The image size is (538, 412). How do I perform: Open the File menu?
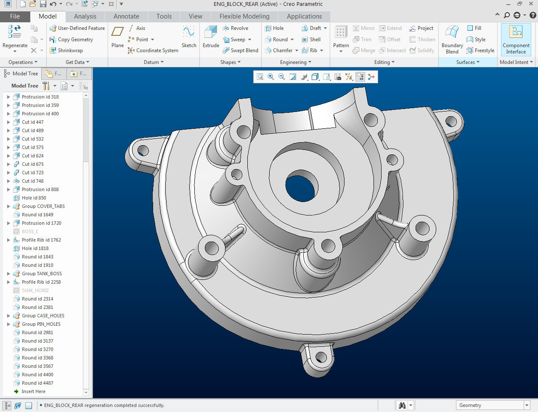tap(15, 16)
